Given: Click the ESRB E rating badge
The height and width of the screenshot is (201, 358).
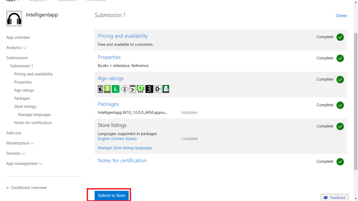Looking at the screenshot, I should pyautogui.click(x=100, y=89).
